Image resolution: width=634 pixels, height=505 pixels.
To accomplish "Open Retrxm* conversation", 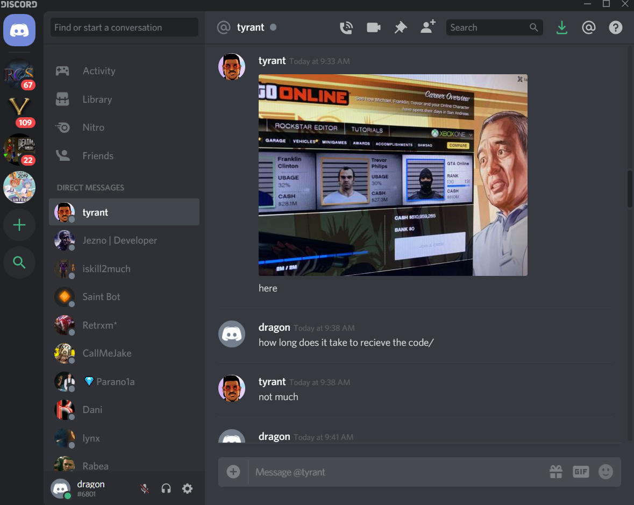I will pyautogui.click(x=124, y=325).
